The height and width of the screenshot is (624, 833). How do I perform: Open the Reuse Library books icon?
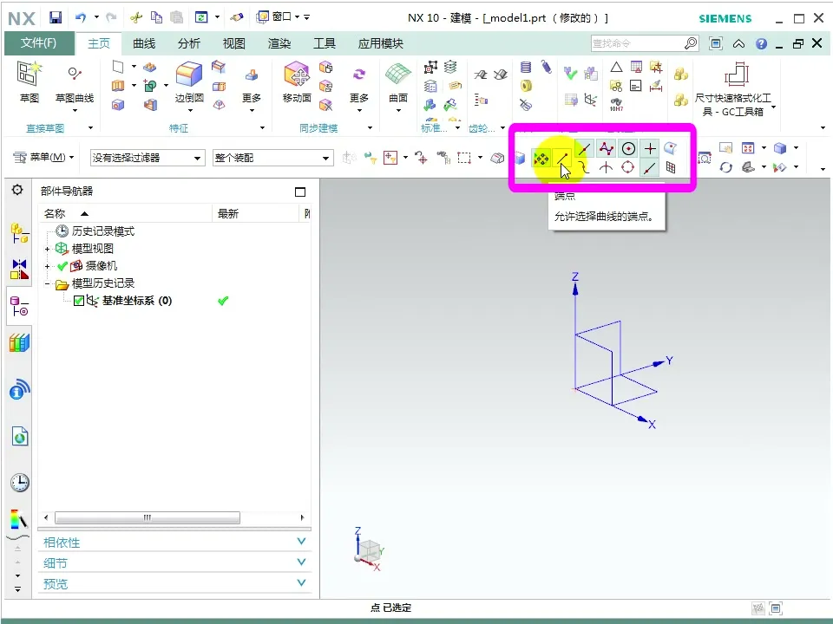19,344
